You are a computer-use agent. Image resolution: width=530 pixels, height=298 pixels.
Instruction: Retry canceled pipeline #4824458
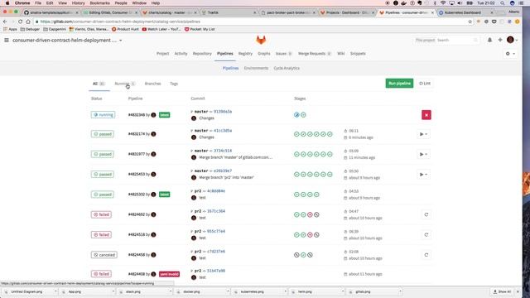426,255
